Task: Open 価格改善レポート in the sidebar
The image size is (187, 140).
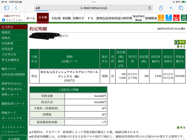Action: [x=13, y=104]
